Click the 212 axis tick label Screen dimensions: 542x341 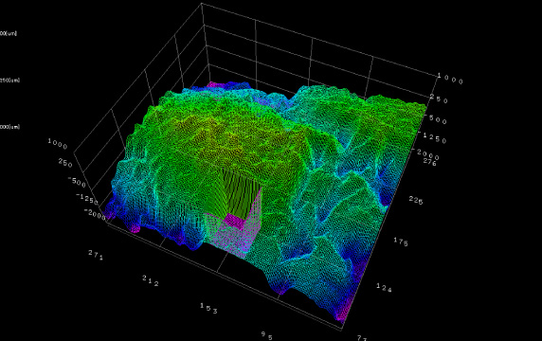point(151,280)
